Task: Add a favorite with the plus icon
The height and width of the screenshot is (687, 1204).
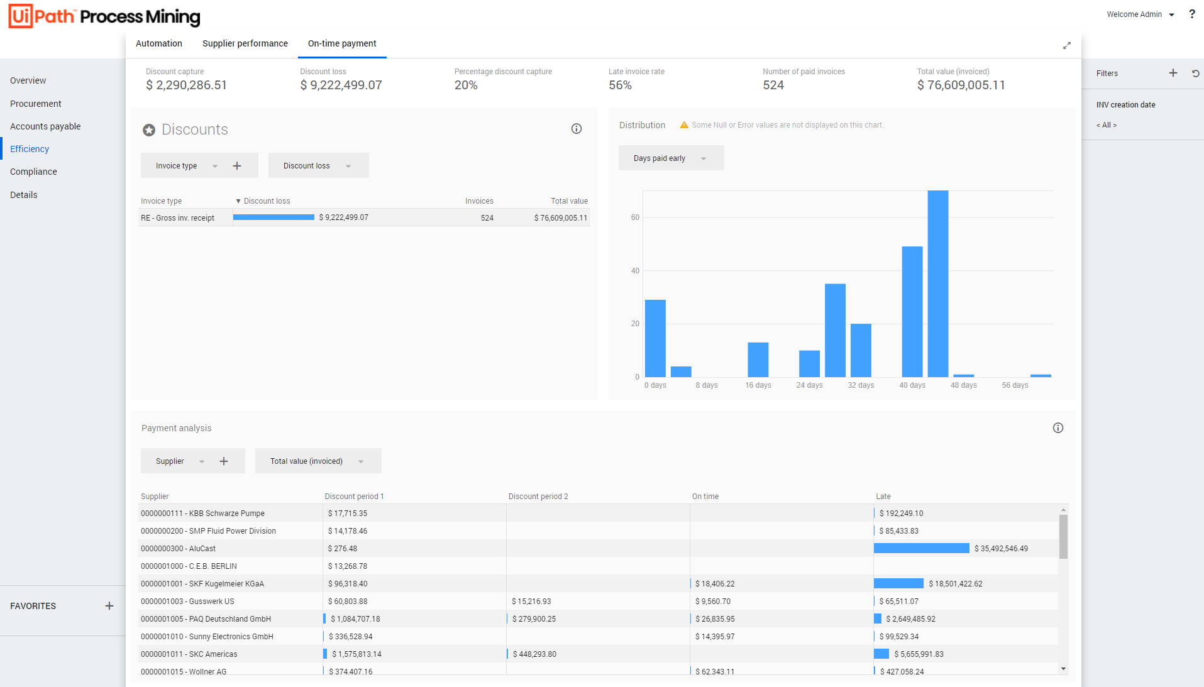Action: click(109, 606)
